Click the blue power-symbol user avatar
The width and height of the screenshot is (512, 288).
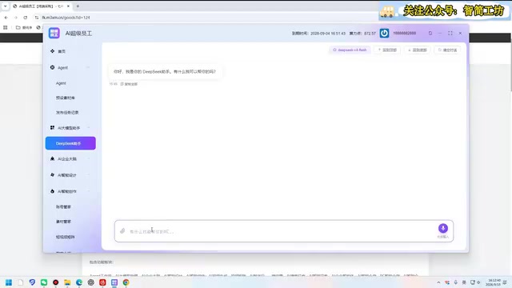click(384, 33)
